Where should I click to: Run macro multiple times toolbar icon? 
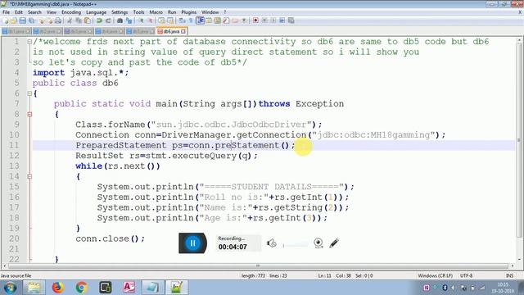(x=282, y=20)
